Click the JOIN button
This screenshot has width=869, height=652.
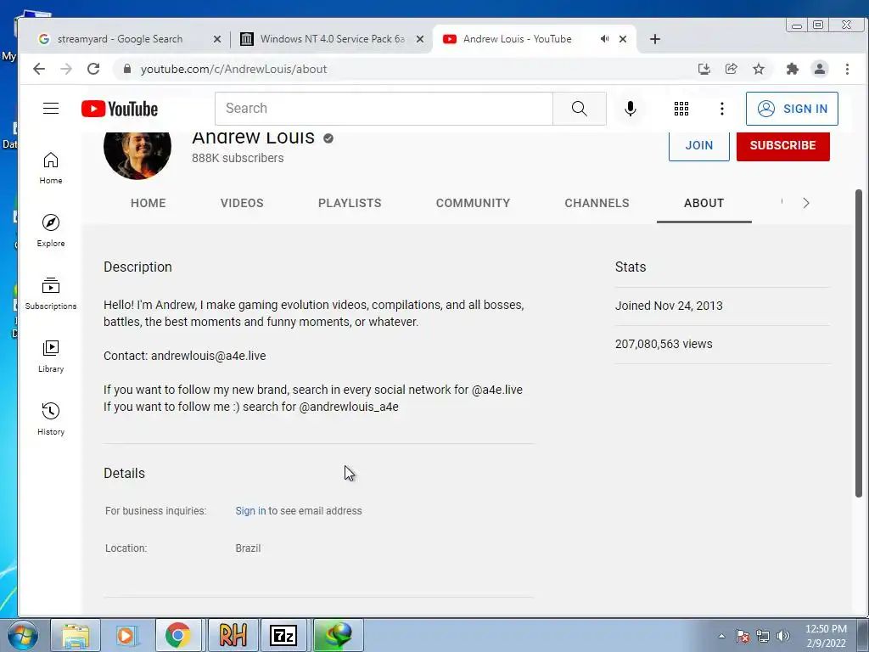click(699, 146)
